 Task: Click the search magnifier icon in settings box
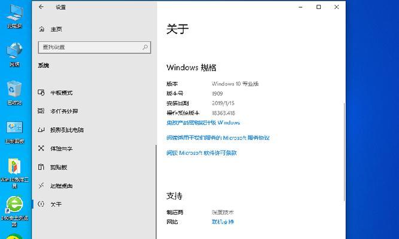click(x=145, y=47)
